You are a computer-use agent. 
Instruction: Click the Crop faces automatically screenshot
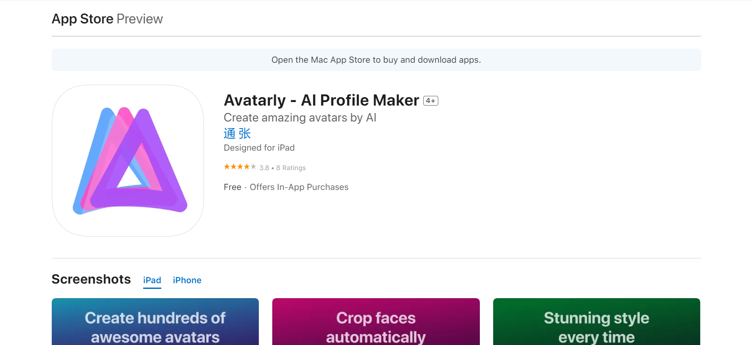coord(376,322)
